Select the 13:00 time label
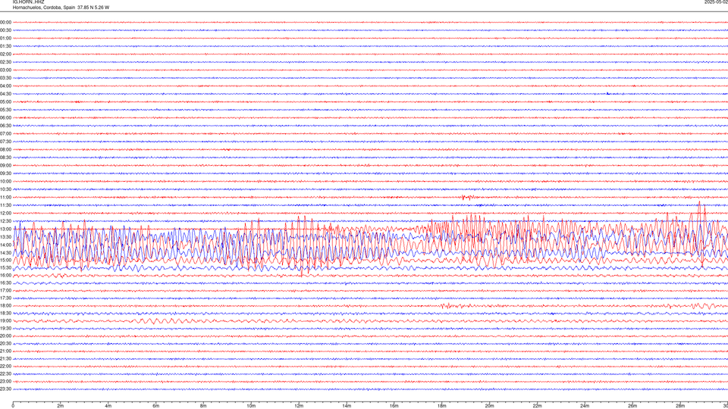This screenshot has width=728, height=409. click(x=5, y=229)
